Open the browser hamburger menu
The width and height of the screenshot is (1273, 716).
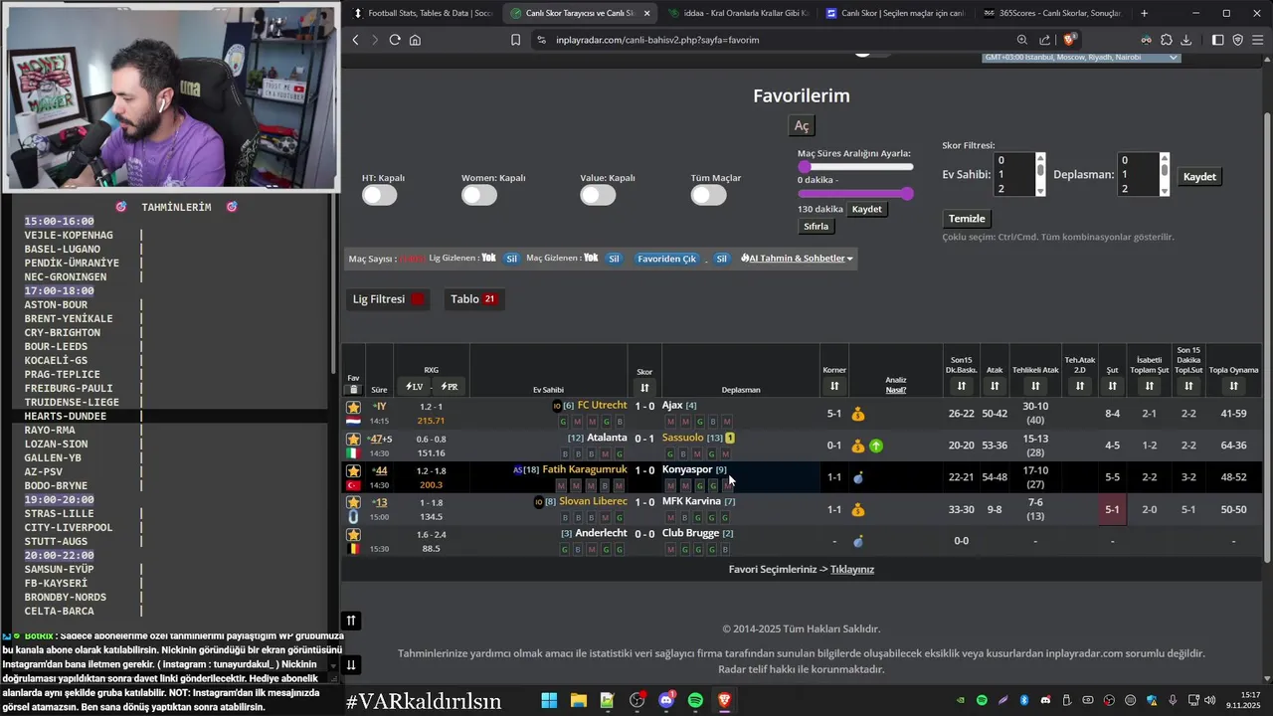tap(1258, 40)
